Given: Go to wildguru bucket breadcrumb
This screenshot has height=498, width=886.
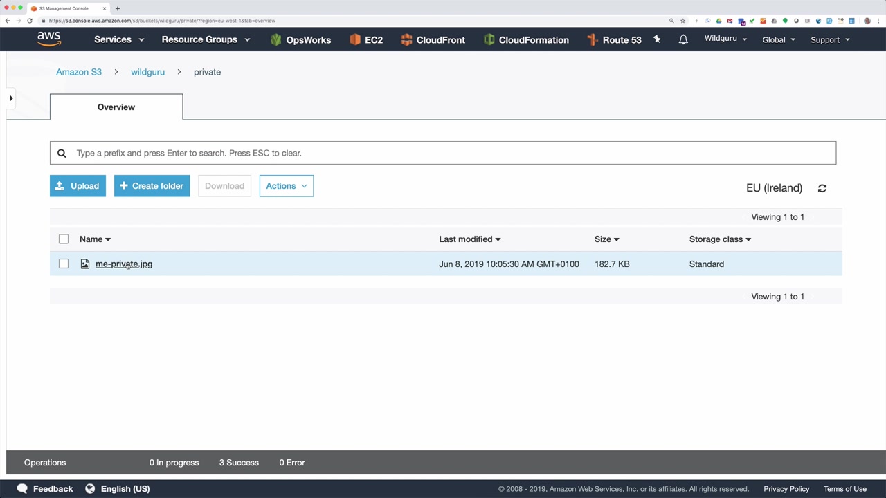Looking at the screenshot, I should point(147,72).
